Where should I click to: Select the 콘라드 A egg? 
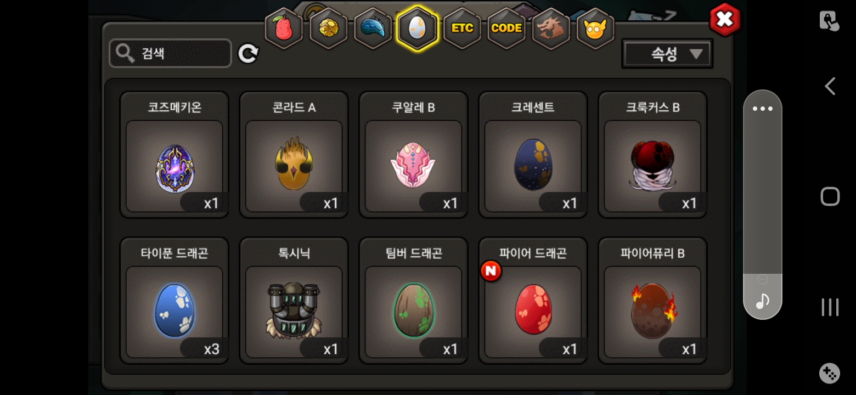294,155
